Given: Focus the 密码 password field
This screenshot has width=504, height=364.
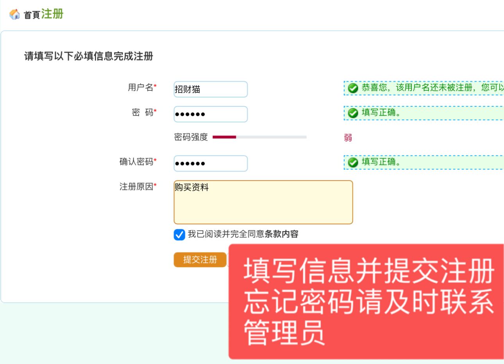Looking at the screenshot, I should click(210, 114).
